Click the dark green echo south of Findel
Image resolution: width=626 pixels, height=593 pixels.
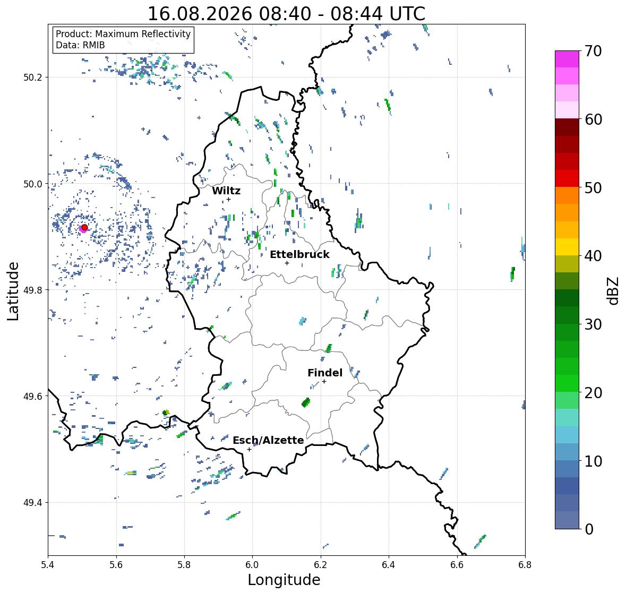pos(306,402)
